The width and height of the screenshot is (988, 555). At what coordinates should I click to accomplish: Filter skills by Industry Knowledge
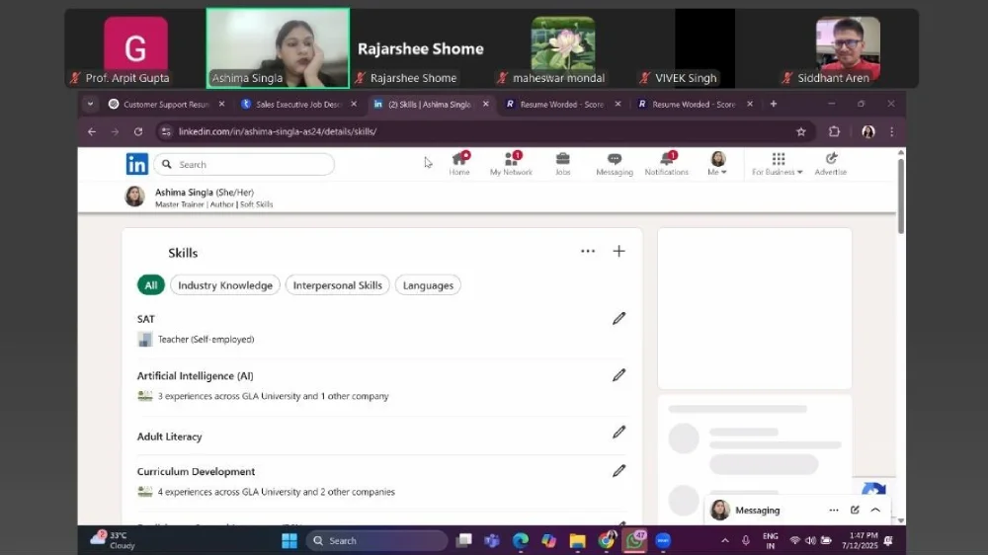coord(224,285)
